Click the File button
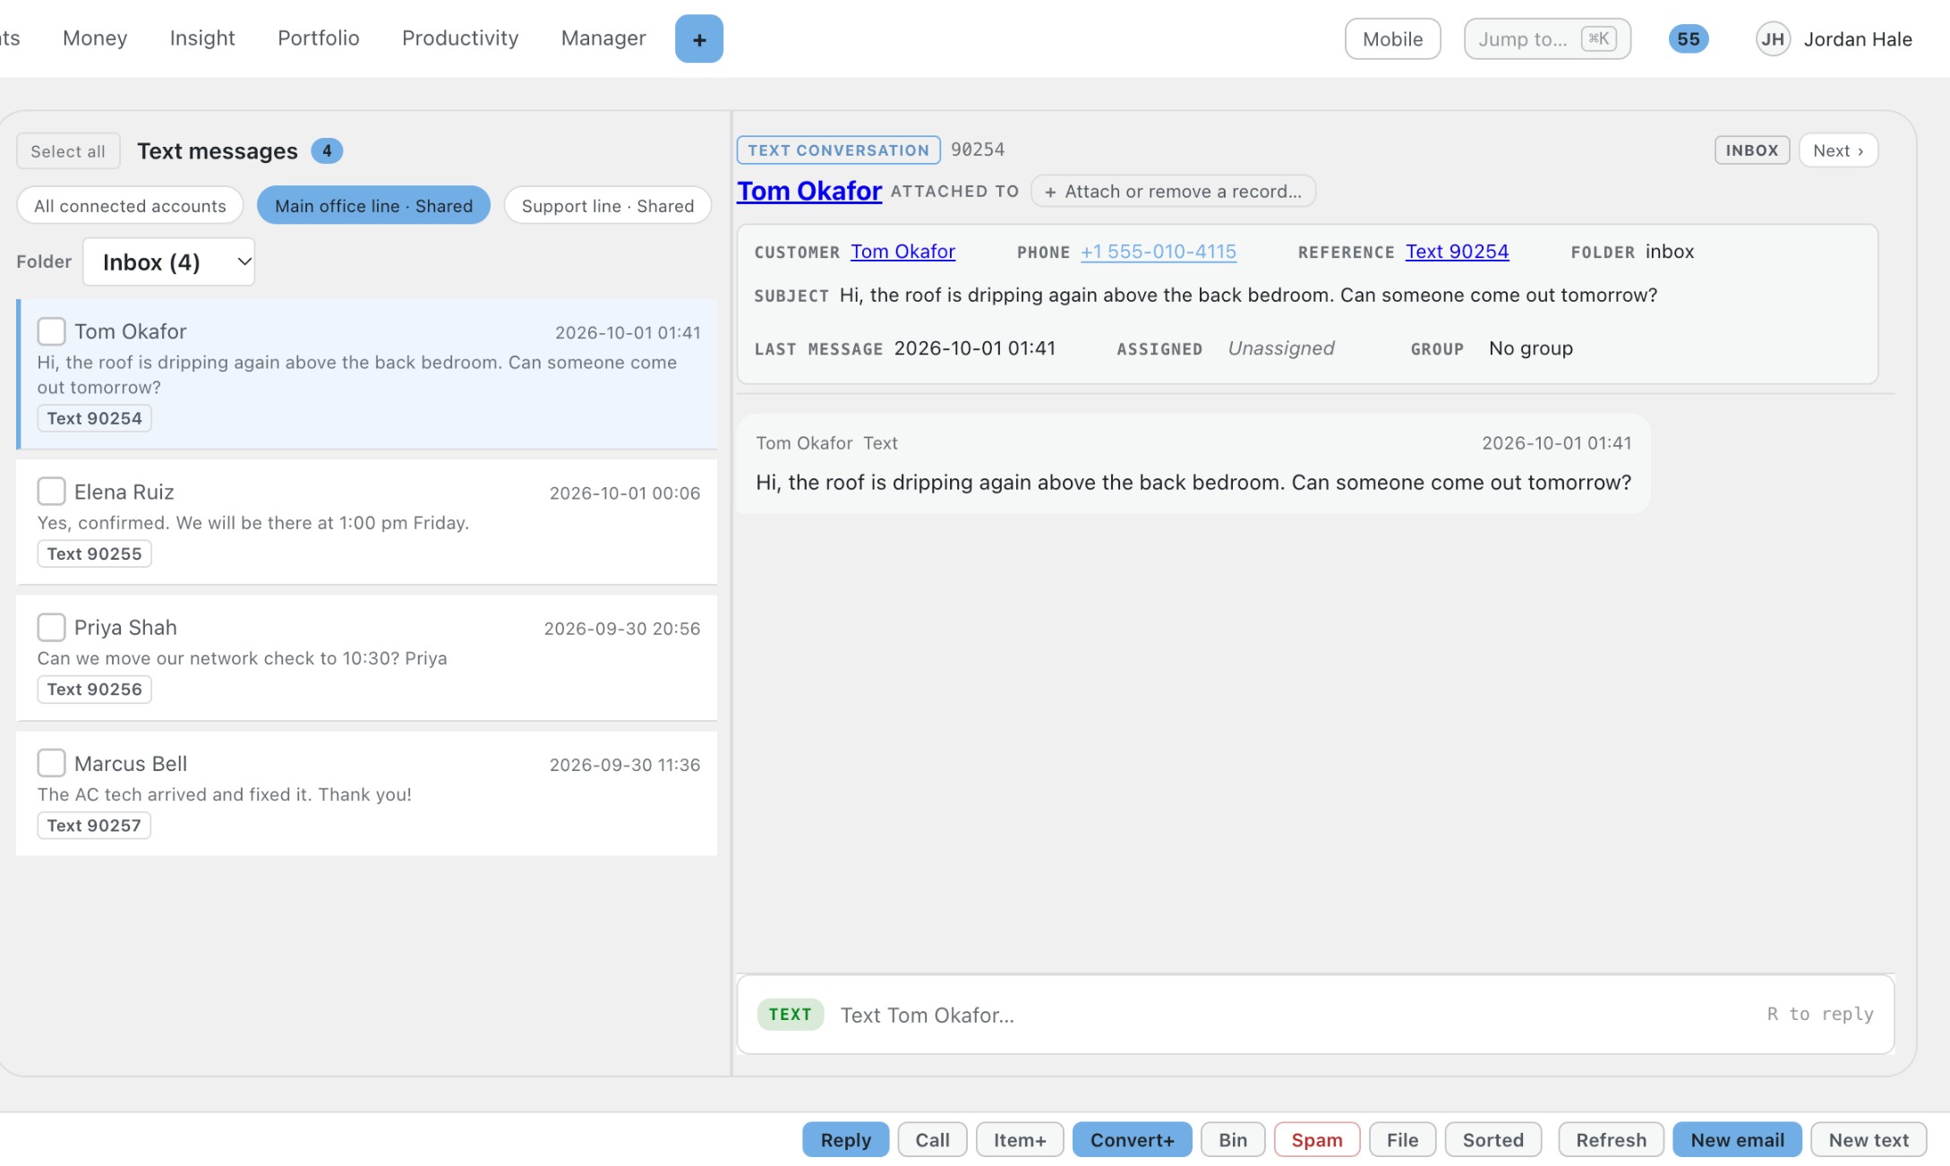Screen dimensions: 1950x1166 (x=1402, y=1139)
